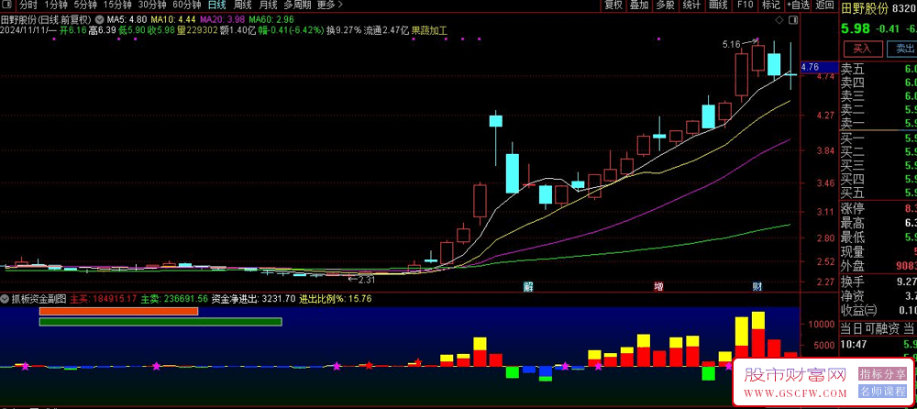Select the 日线 daily chart tab

coord(217,6)
